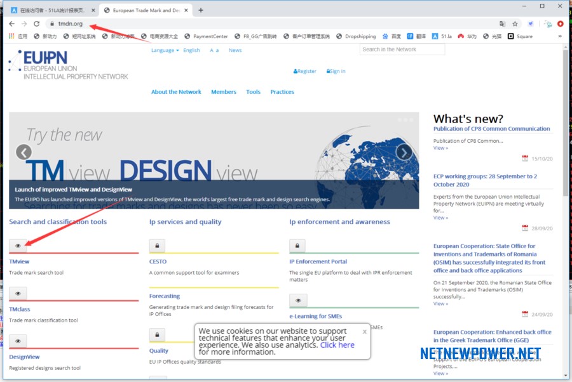Open ECP working groups news headline

tap(485, 180)
